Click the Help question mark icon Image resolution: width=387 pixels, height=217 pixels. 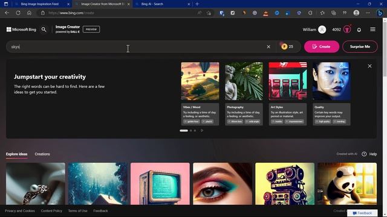pyautogui.click(x=364, y=154)
